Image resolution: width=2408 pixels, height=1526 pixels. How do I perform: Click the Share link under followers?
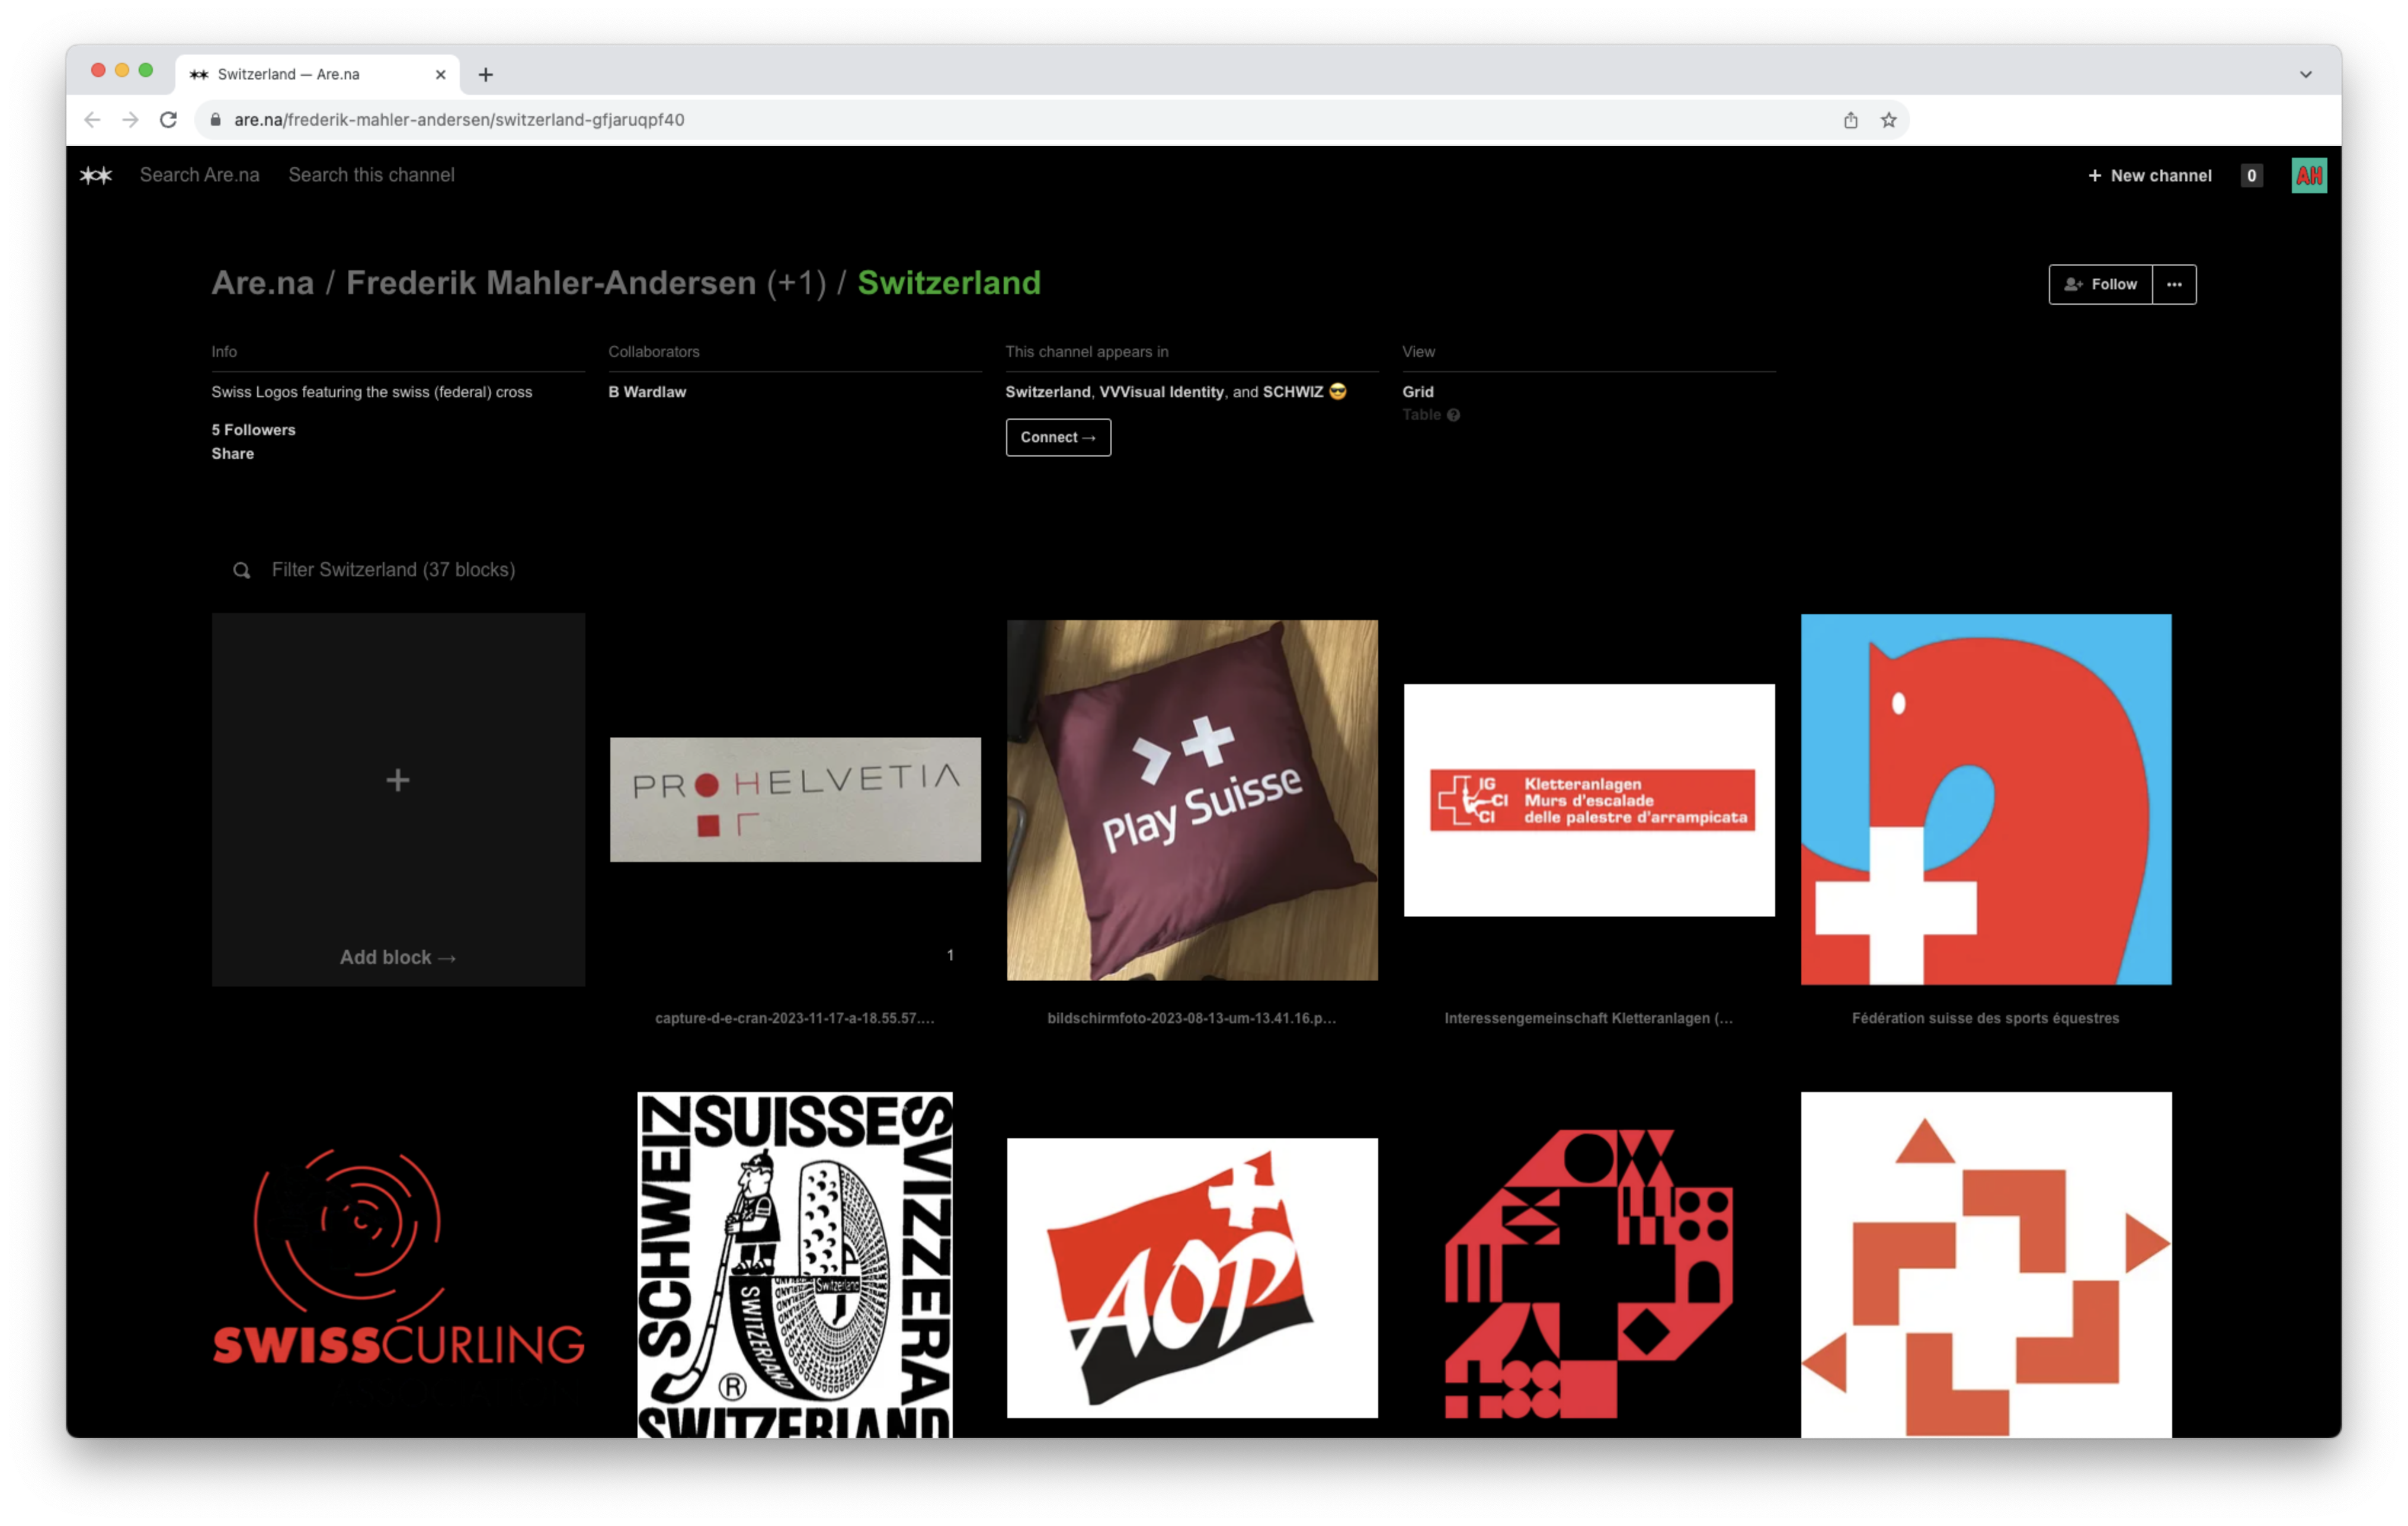(232, 454)
